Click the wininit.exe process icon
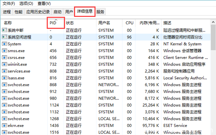This screenshot has width=216, height=135. (4, 64)
